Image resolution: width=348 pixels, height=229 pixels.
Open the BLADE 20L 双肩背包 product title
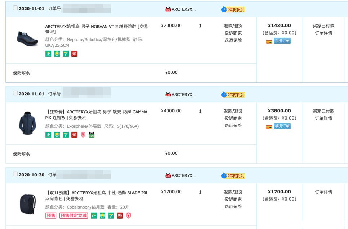coord(97,196)
